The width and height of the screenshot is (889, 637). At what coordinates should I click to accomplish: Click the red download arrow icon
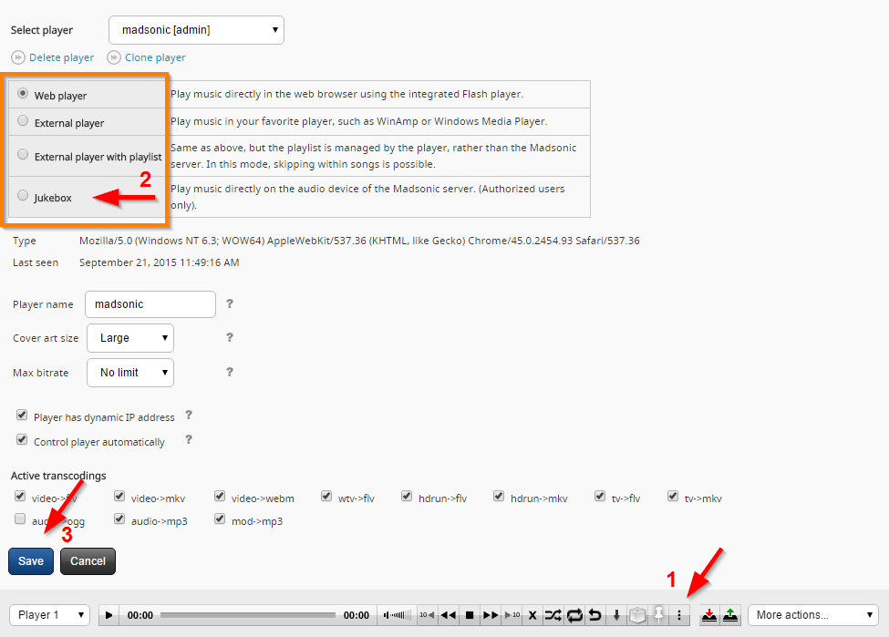[709, 615]
